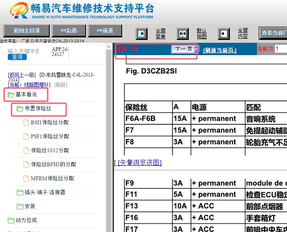
Task: Expand the 动力总成 folder icon
Action: pos(11,220)
